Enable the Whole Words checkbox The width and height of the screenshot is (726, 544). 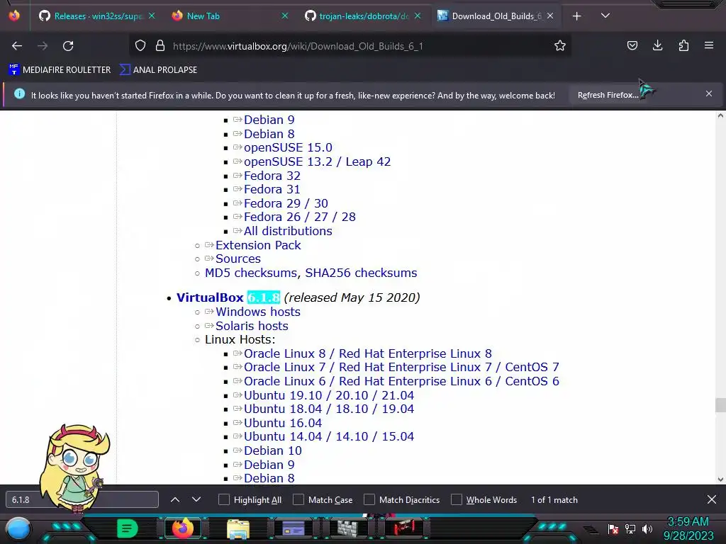pyautogui.click(x=457, y=499)
